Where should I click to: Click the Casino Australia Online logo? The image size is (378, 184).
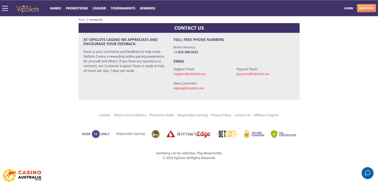pos(22,175)
